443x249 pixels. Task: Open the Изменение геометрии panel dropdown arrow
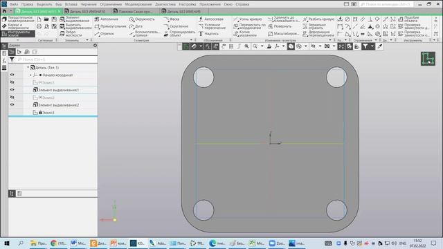click(x=330, y=40)
